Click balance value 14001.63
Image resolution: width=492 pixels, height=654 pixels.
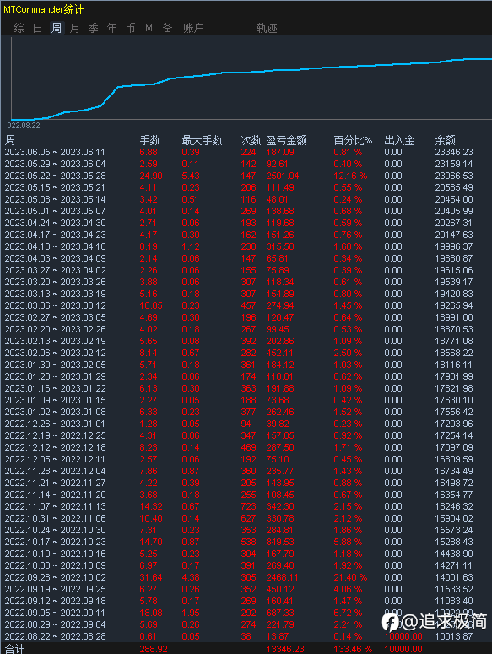click(x=454, y=577)
